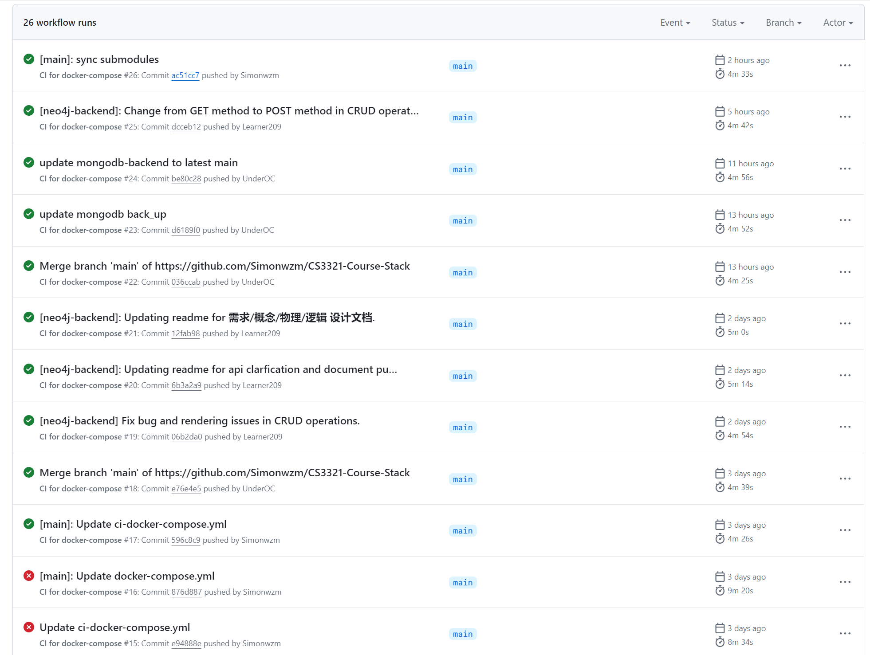Expand the Event filter dropdown

[675, 23]
